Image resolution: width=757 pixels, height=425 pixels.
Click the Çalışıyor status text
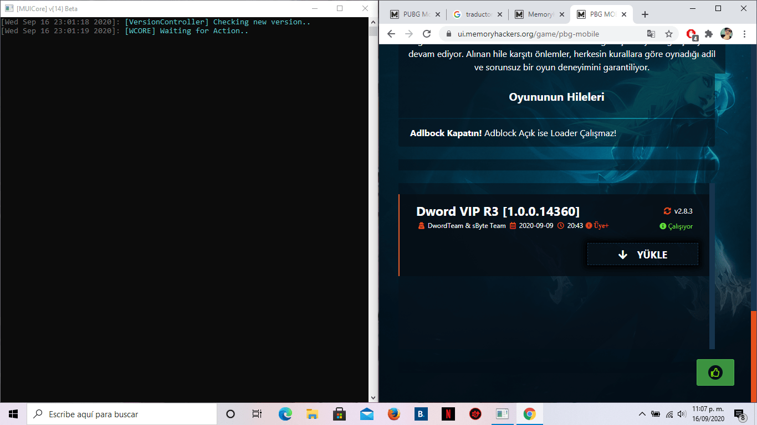pos(680,226)
